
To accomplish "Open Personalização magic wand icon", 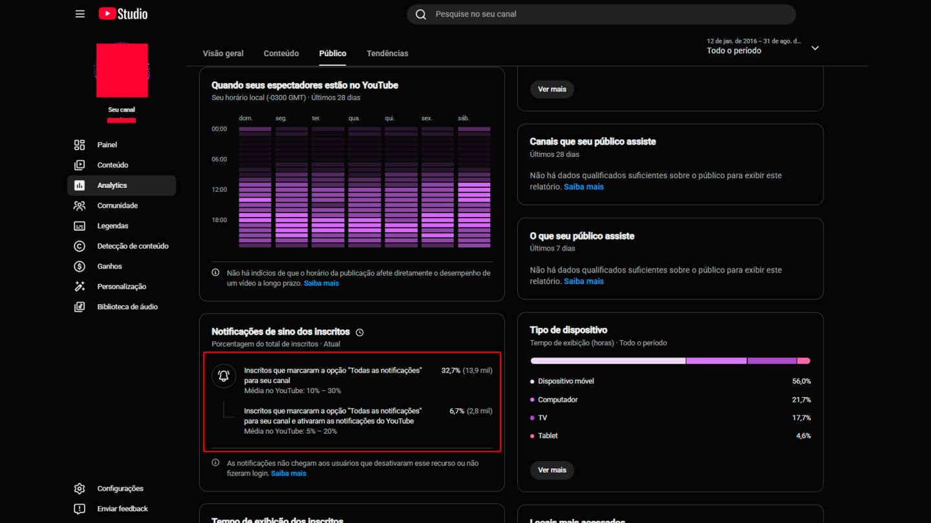I will 80,287.
